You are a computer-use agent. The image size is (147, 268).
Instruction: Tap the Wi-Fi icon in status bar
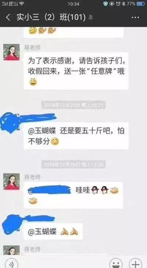(x=22, y=4)
